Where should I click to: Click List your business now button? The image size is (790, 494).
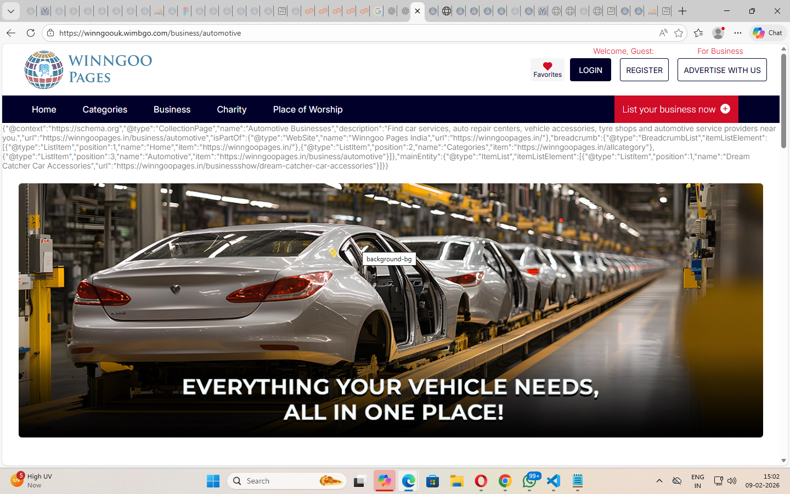pos(676,110)
